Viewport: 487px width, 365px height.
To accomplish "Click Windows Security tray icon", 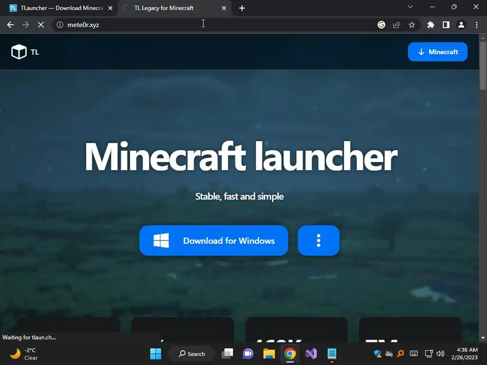I will 378,354.
